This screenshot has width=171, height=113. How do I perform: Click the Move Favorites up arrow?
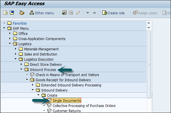[94, 13]
